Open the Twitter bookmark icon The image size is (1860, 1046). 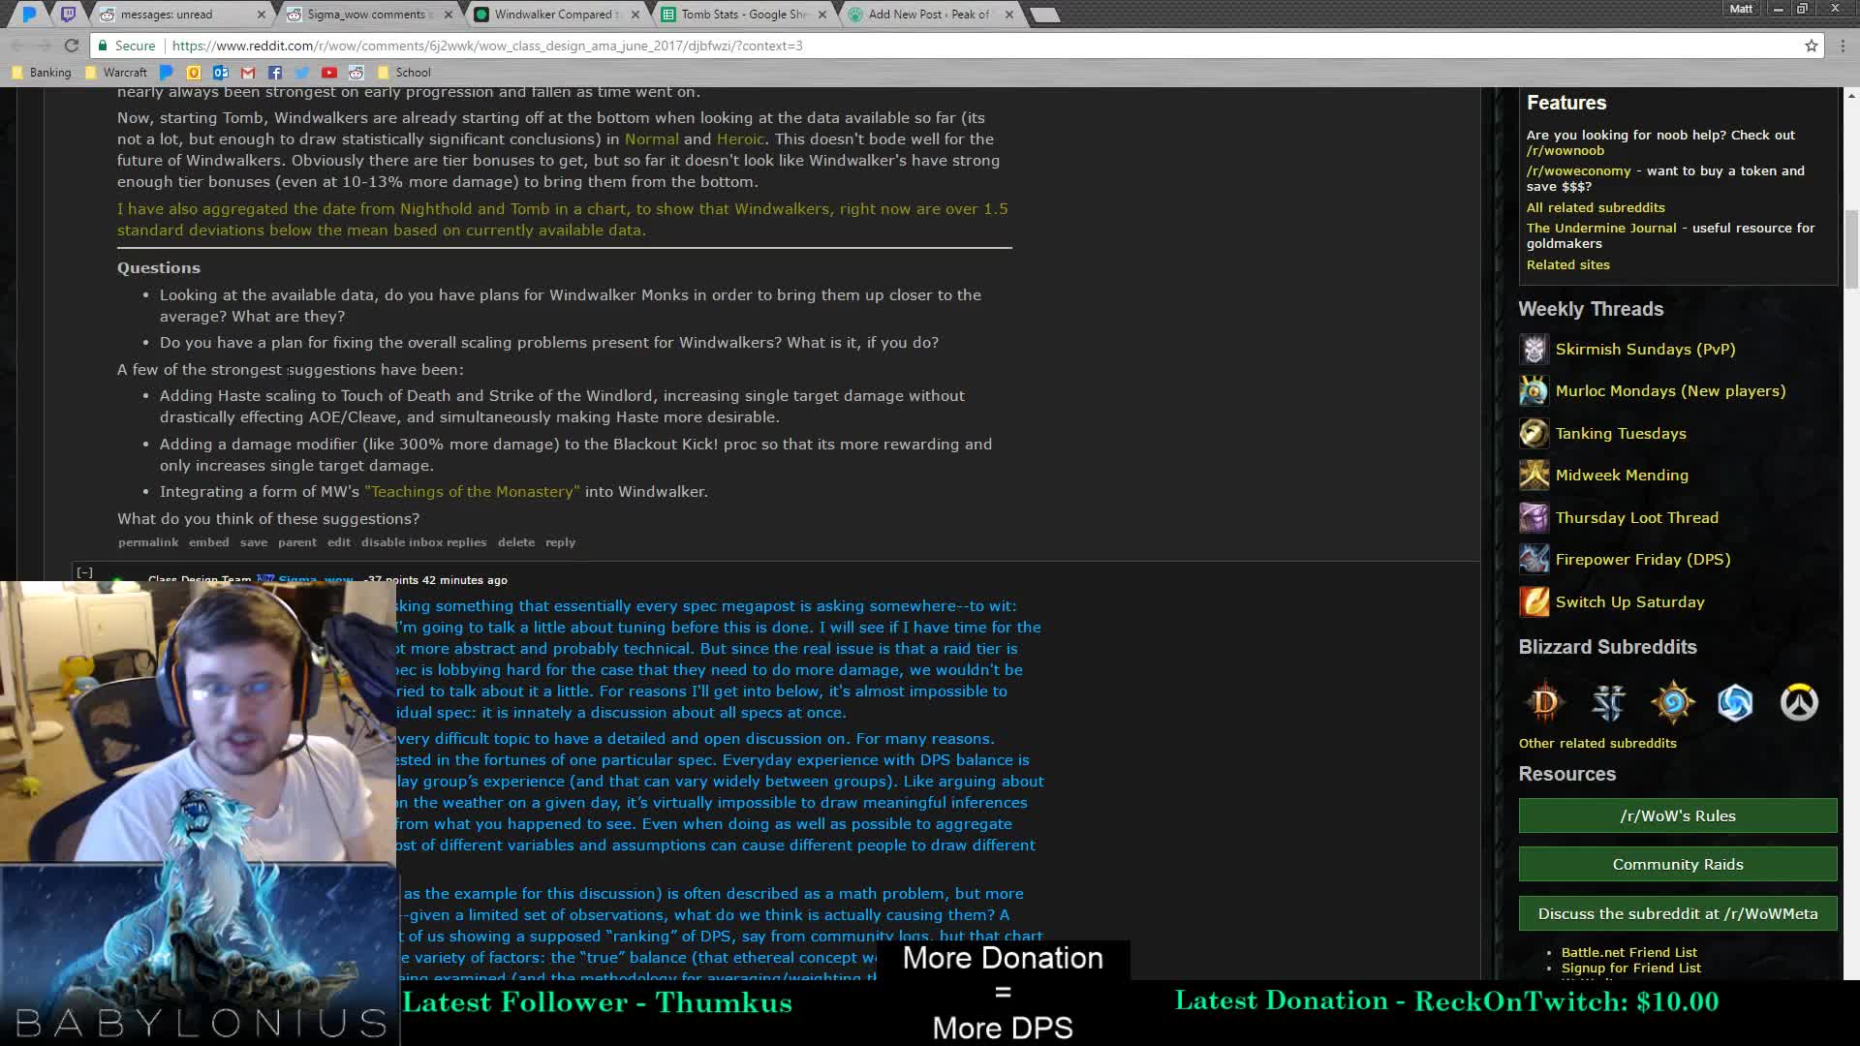(302, 73)
